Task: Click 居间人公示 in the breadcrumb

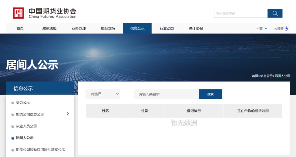Action: [x=282, y=76]
